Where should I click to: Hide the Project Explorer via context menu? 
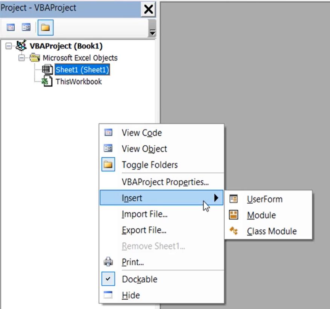131,295
